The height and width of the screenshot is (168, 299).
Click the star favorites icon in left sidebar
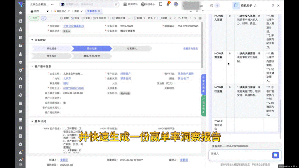tap(20, 13)
